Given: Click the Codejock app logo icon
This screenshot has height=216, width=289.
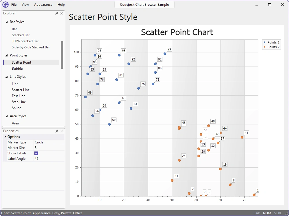Looking at the screenshot, I should tap(5, 5).
